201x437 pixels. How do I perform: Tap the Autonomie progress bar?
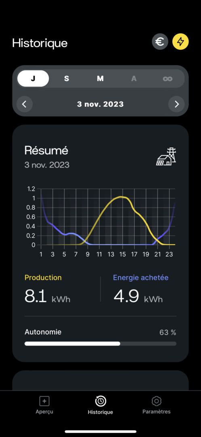tap(100, 344)
